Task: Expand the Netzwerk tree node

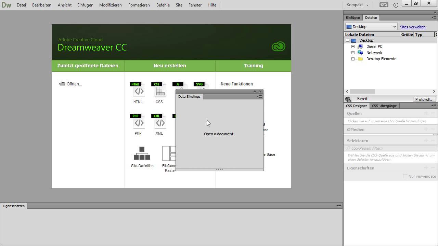Action: [x=353, y=53]
